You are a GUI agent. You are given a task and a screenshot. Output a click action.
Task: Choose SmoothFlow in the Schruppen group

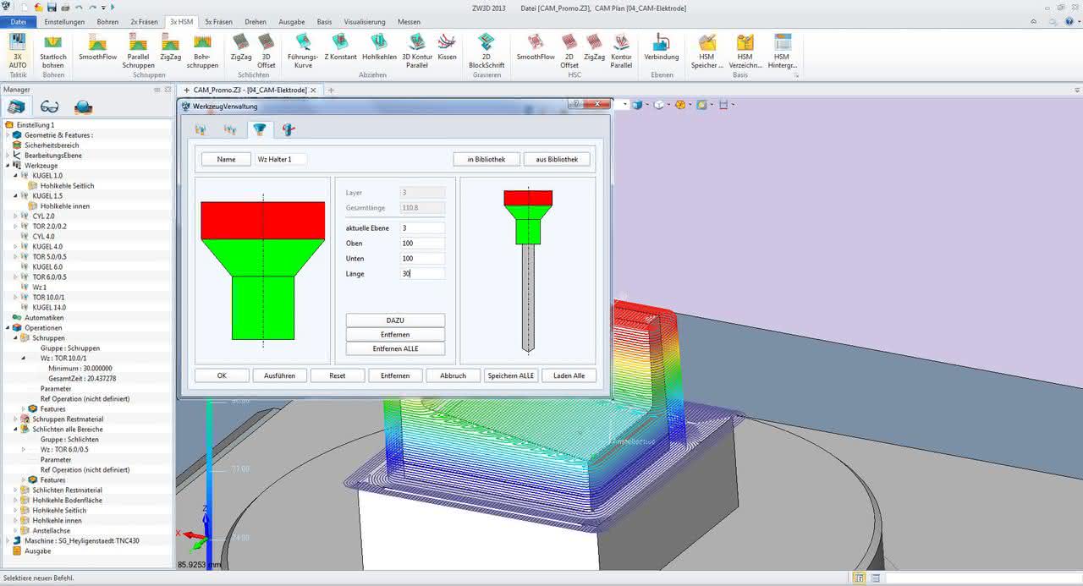pos(98,48)
